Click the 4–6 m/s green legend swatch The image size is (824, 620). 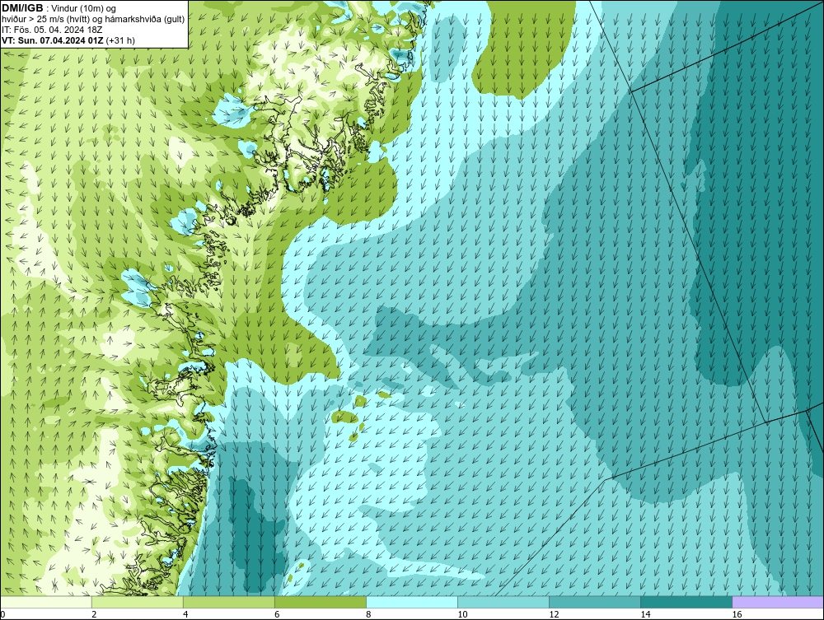pyautogui.click(x=229, y=602)
